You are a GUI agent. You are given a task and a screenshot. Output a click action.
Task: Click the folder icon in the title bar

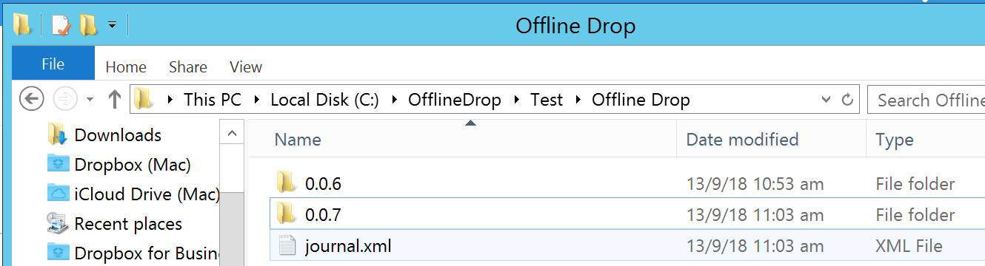click(x=23, y=25)
